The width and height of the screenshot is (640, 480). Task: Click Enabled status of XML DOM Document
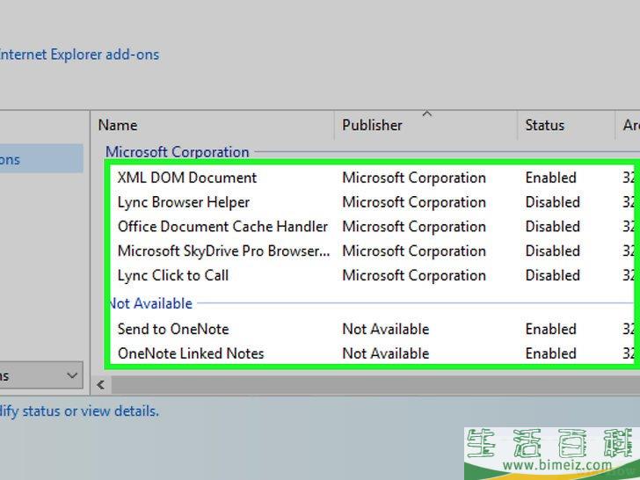pos(550,178)
